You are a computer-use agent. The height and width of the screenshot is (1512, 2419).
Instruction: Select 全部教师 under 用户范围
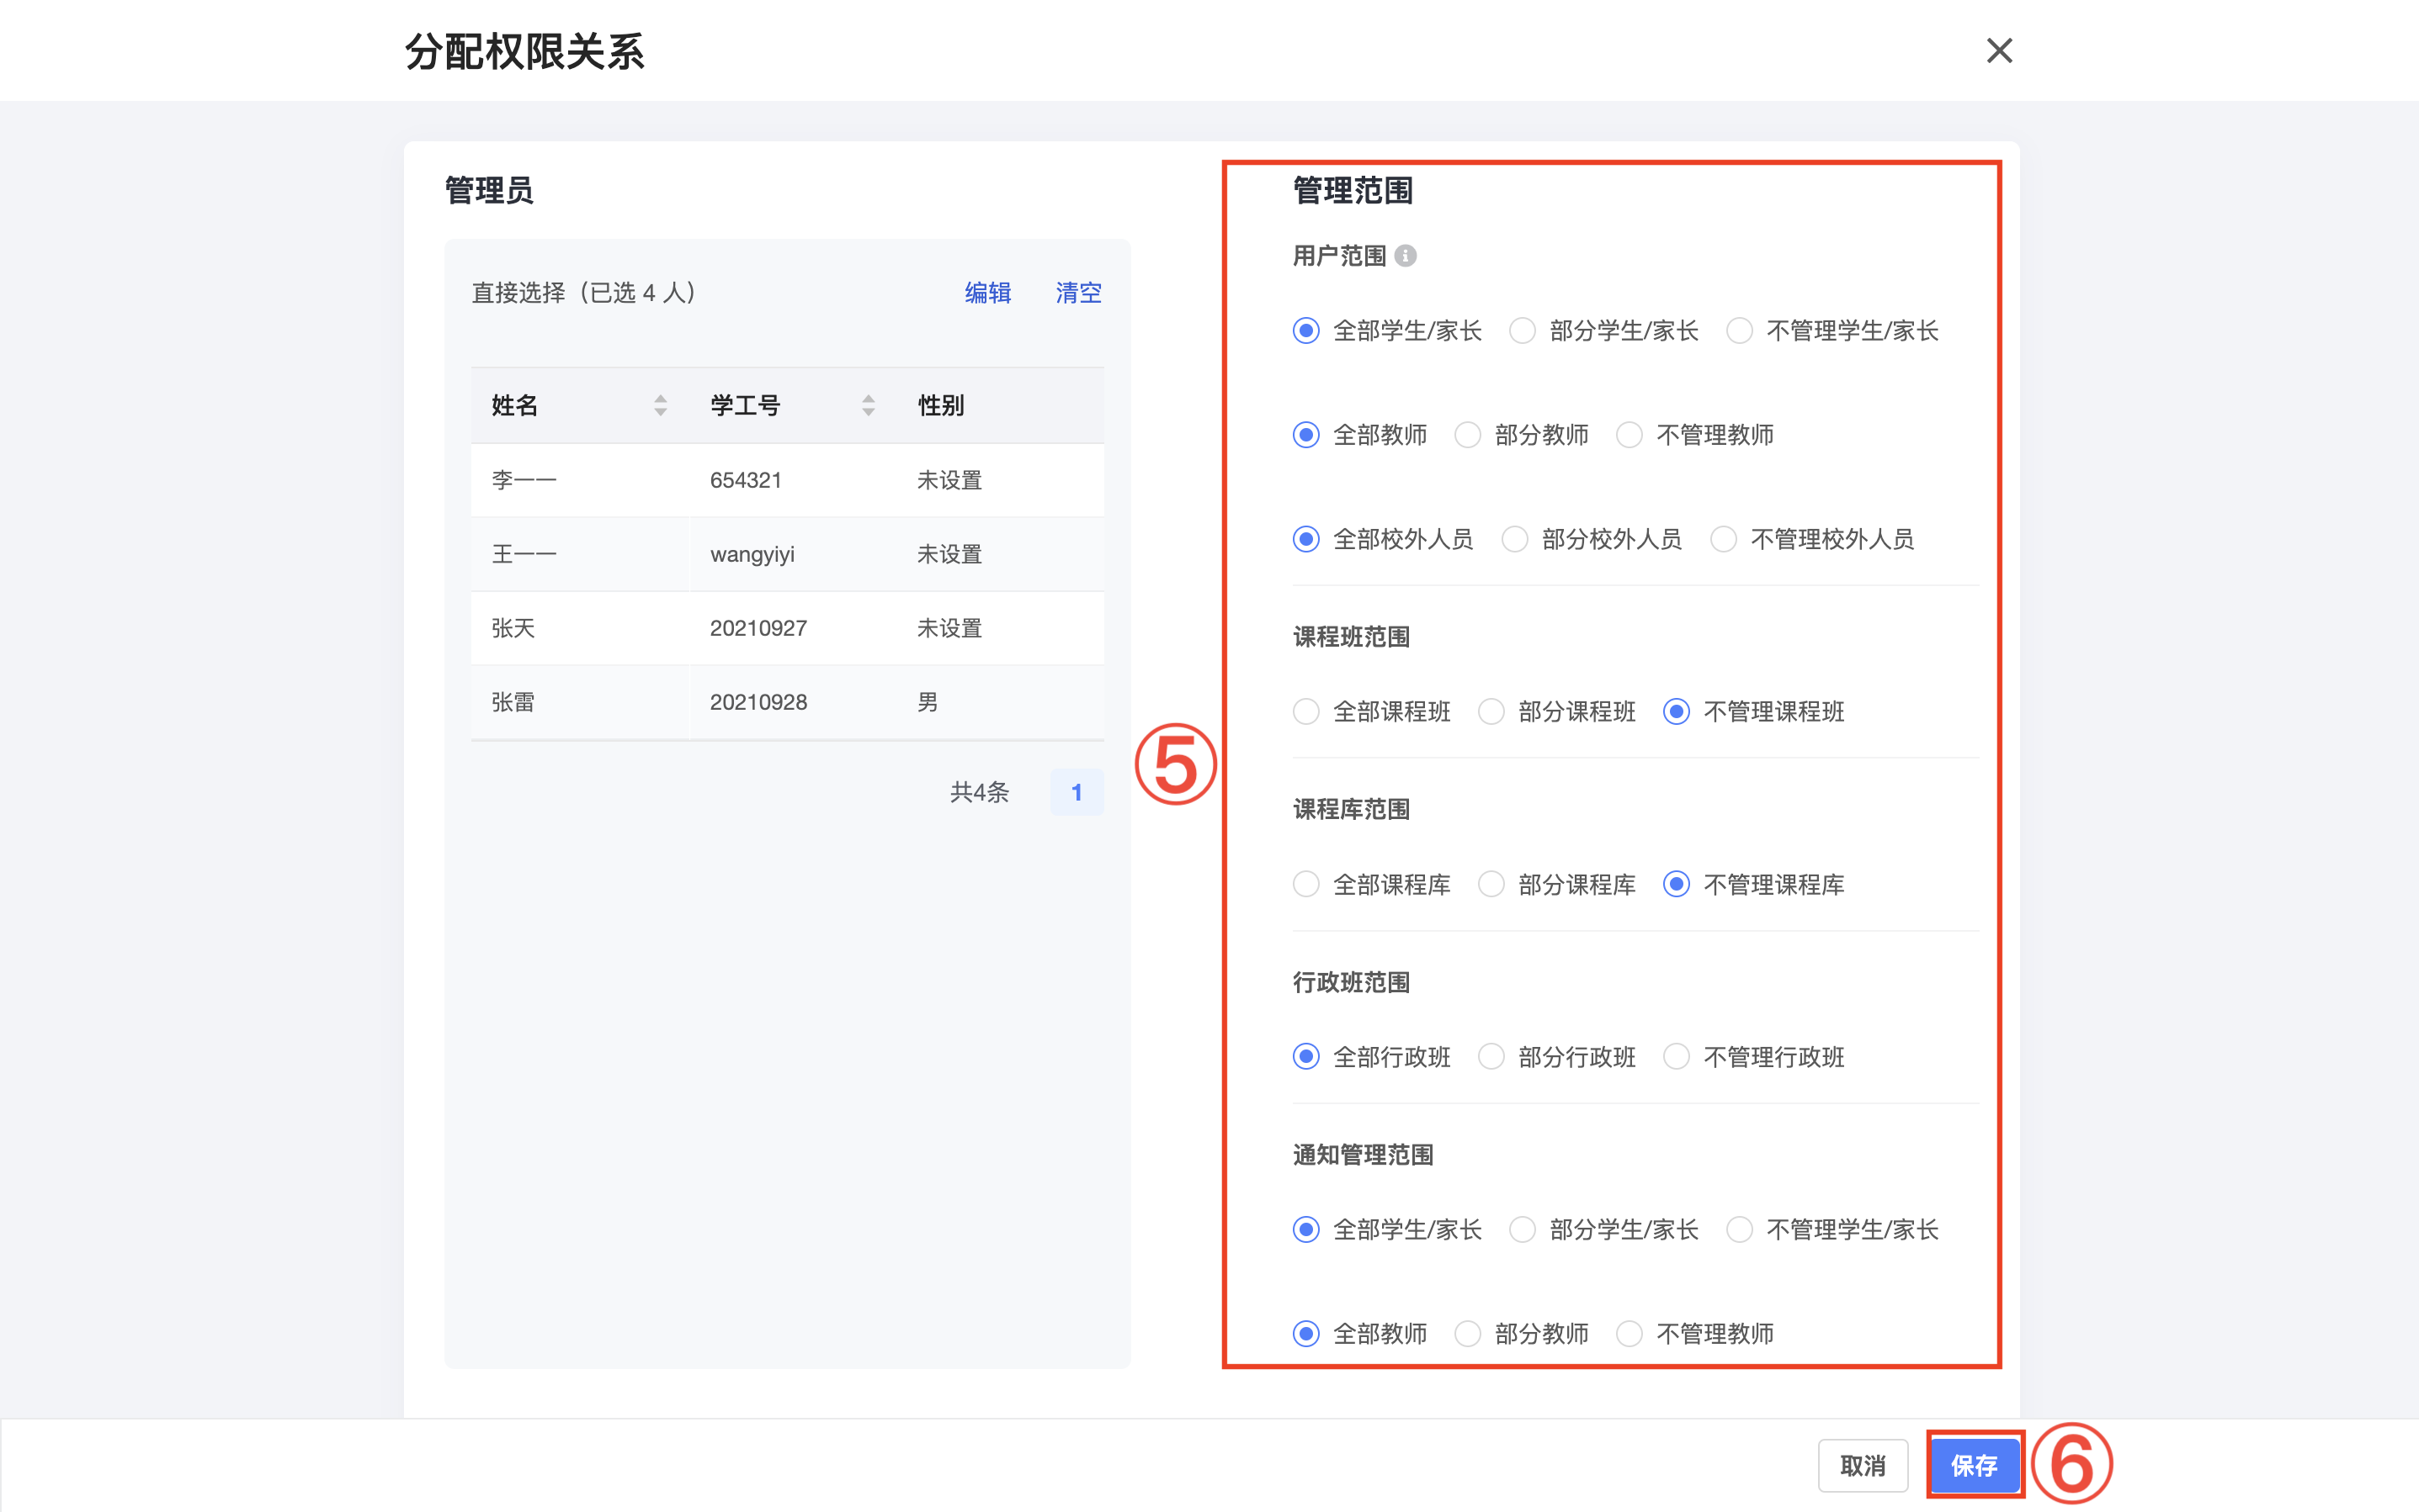pos(1306,435)
